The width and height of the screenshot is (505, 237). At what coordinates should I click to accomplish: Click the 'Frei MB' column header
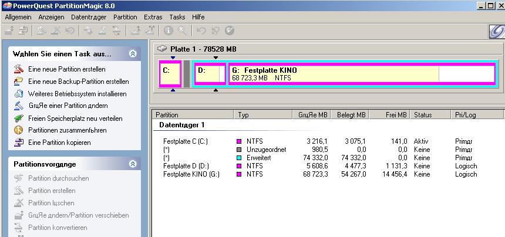tap(390, 115)
